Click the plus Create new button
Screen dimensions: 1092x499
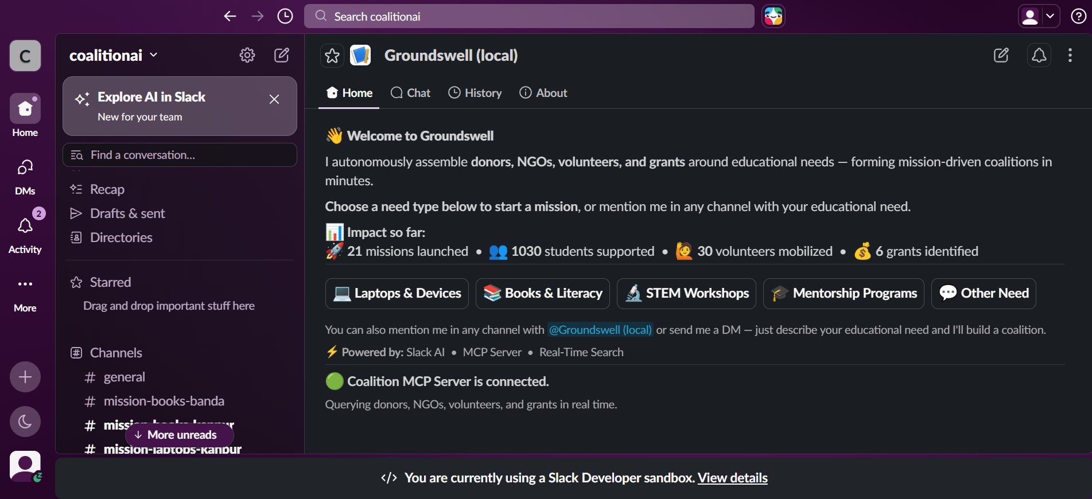(25, 377)
